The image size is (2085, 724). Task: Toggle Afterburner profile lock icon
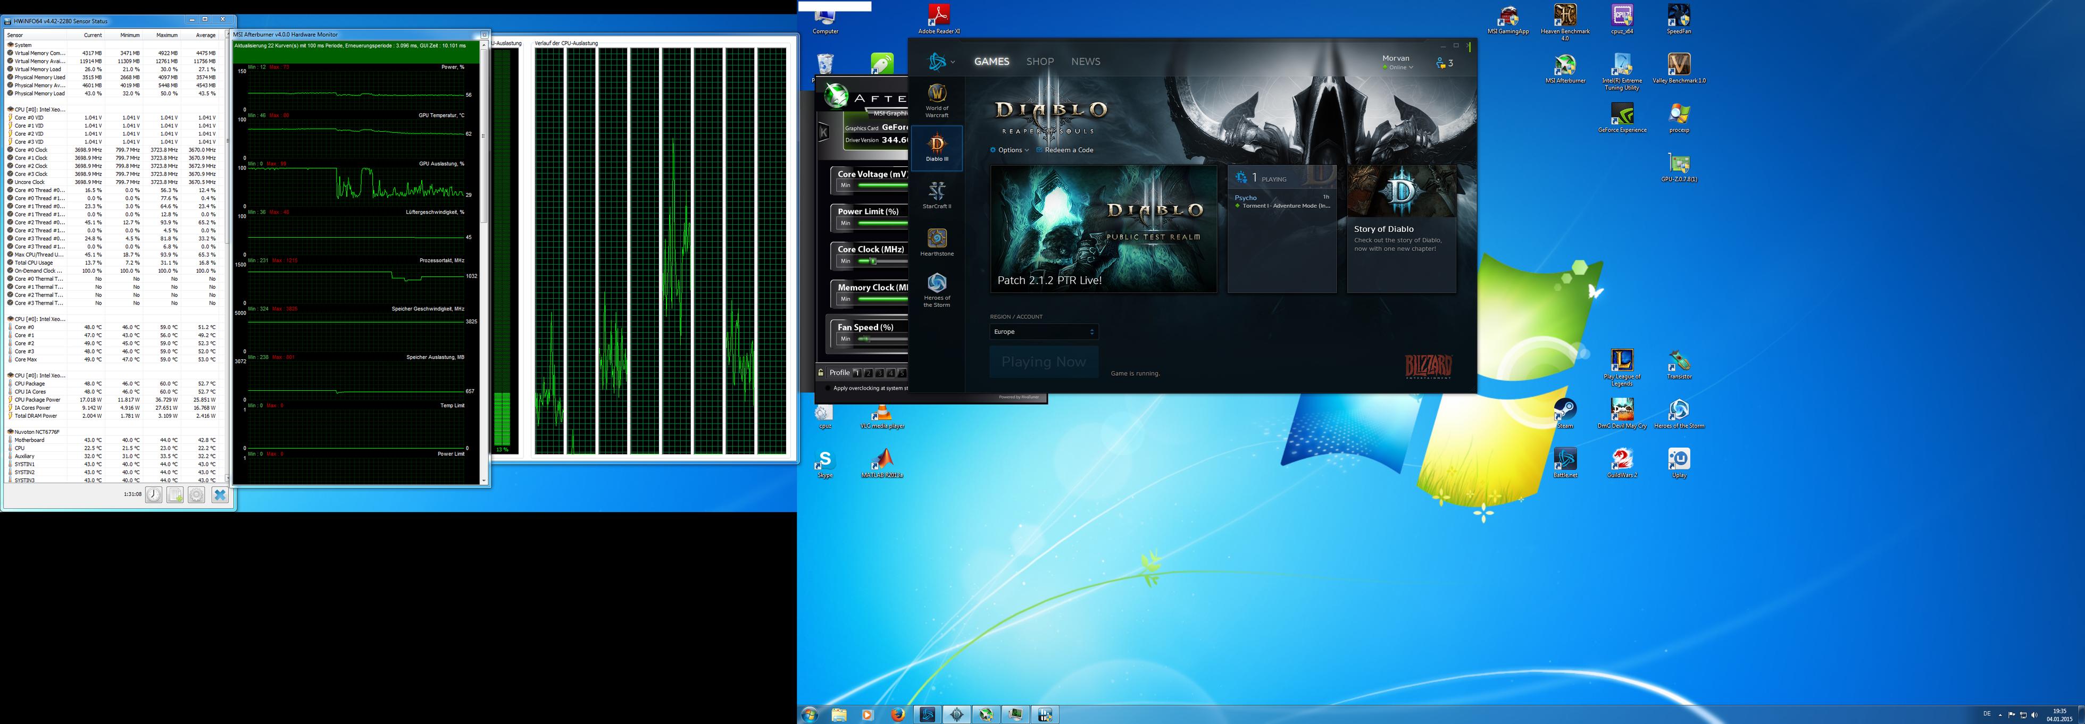pyautogui.click(x=821, y=373)
